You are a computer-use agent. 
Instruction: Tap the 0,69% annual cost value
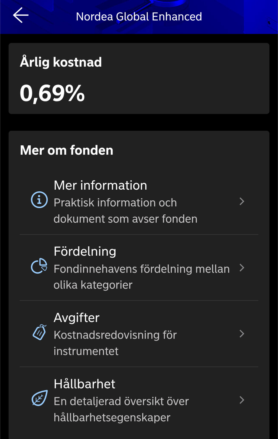point(52,93)
